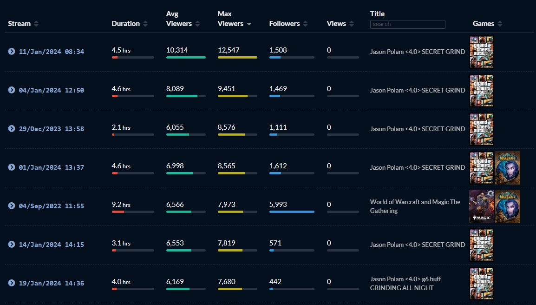Click the 8,089 avg viewers value

coord(175,89)
